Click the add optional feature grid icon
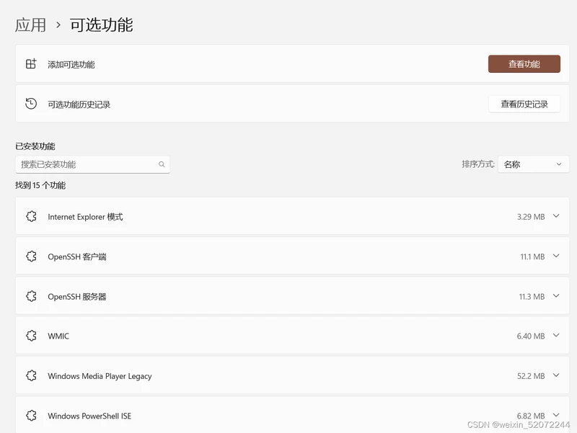The image size is (577, 433). coord(31,63)
